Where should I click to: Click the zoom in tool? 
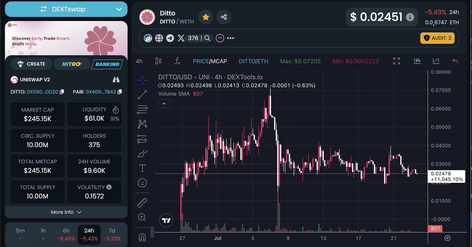142,217
